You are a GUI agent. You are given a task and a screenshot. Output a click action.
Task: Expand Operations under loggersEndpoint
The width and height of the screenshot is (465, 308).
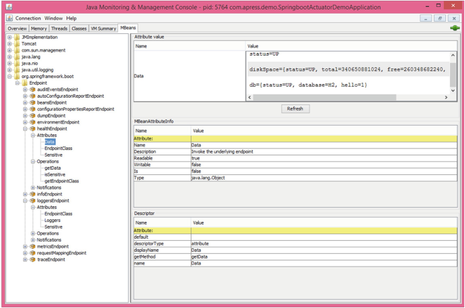[32, 233]
